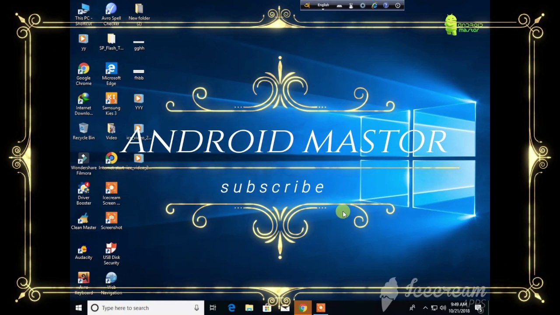Open This PC shortcut on desktop
The image size is (560, 315).
84,14
